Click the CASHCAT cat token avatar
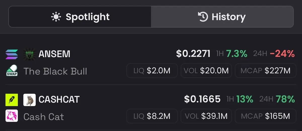The image size is (302, 131). [x=29, y=100]
